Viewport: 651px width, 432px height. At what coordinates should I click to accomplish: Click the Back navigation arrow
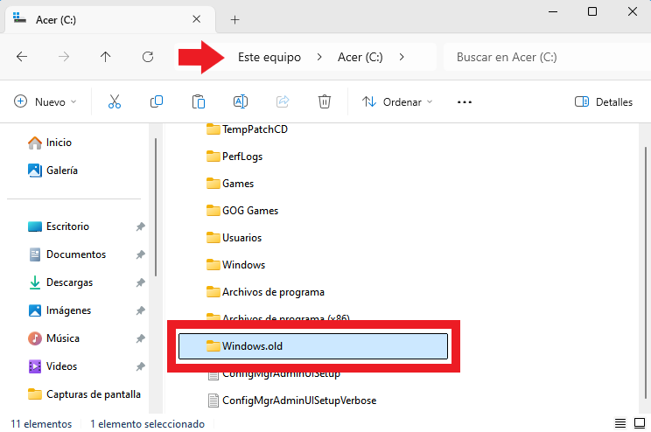pos(22,57)
